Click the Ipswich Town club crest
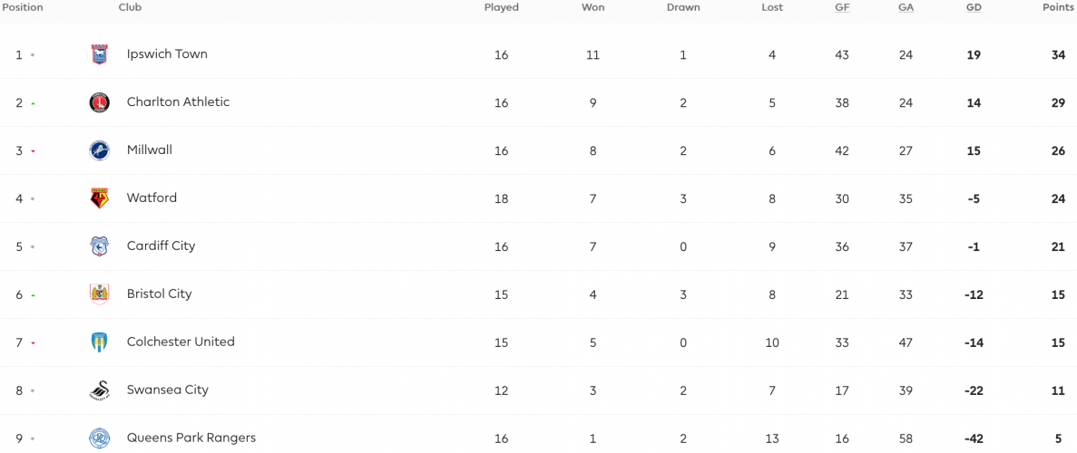Screen dimensions: 1077x453 click(100, 54)
